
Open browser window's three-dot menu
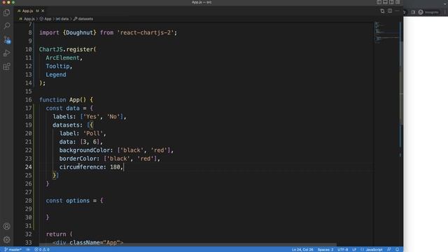click(445, 12)
